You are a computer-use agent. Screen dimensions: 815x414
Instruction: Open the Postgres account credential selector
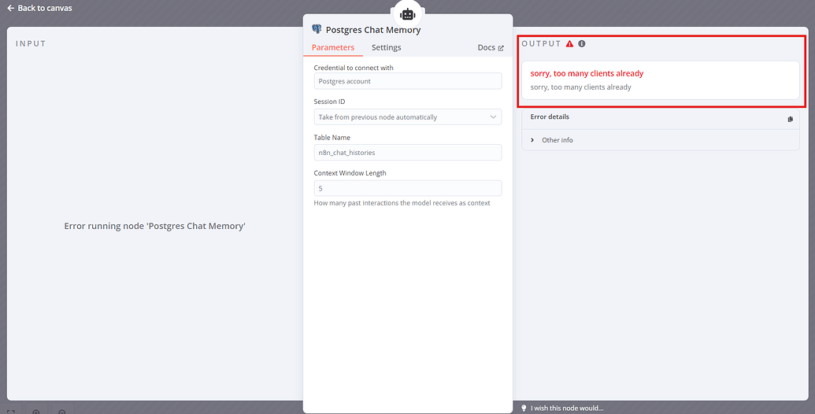click(408, 81)
